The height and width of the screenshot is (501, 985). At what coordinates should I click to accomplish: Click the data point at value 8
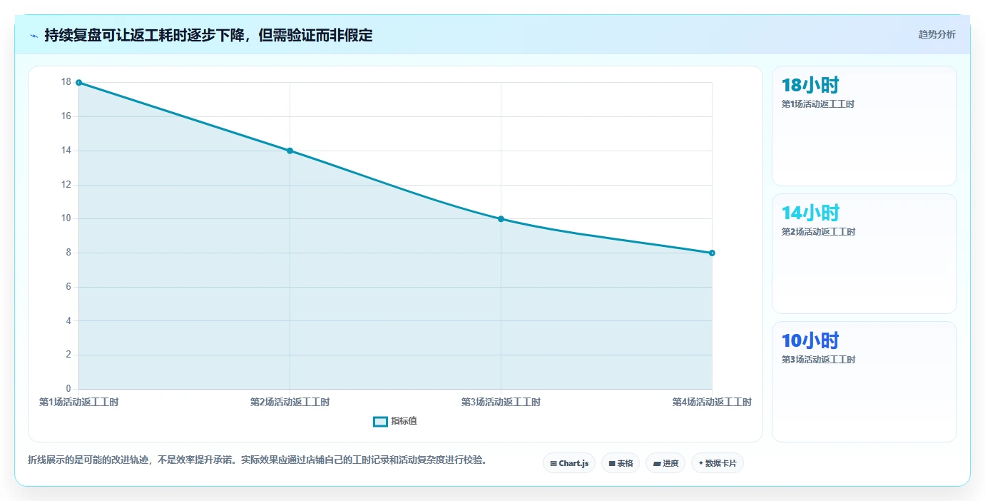tap(712, 253)
